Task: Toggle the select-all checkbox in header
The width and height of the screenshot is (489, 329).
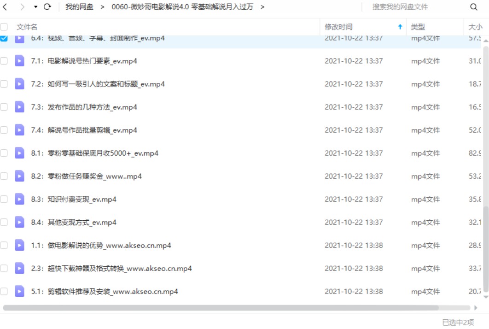Action: (4, 27)
